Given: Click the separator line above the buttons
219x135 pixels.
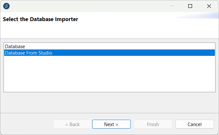Looking at the screenshot, I should (x=109, y=113).
